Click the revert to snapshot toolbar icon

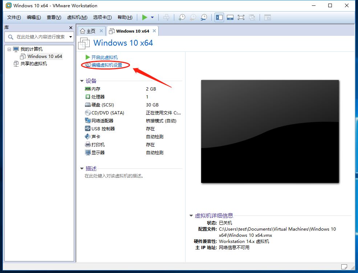(193, 17)
